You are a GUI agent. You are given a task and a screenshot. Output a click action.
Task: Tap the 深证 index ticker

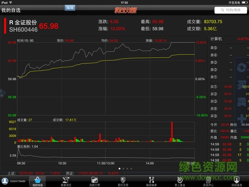tap(92, 173)
